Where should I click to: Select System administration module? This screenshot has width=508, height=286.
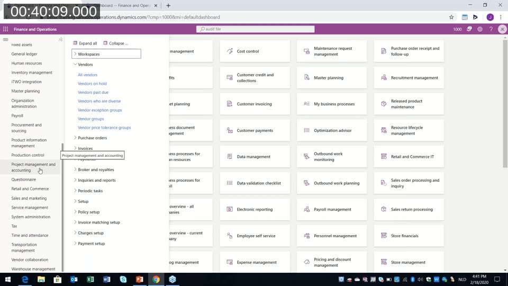(31, 217)
